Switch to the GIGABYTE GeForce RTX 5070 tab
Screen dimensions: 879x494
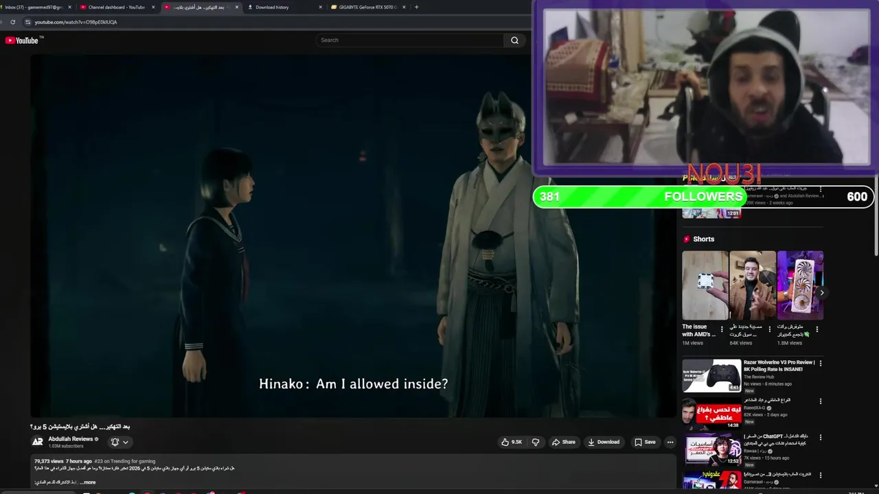(367, 7)
